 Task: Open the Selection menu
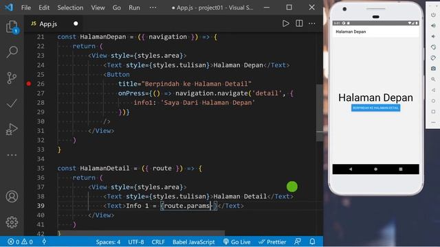pyautogui.click(x=70, y=8)
